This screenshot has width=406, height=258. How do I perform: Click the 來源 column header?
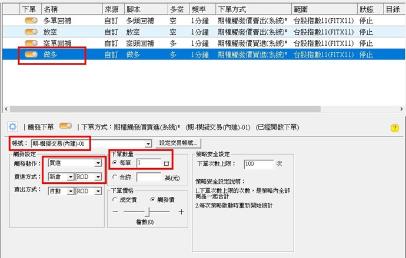pyautogui.click(x=114, y=9)
